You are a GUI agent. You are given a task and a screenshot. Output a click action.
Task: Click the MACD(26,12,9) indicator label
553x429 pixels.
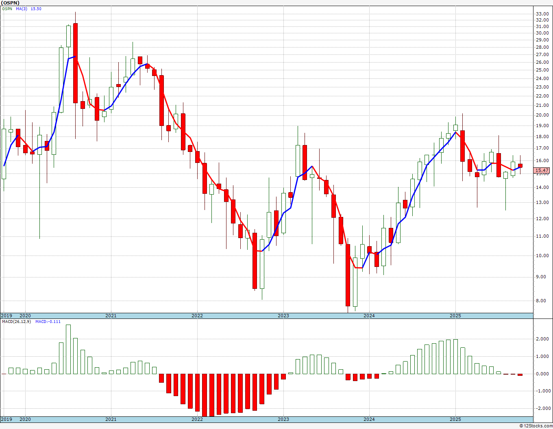click(16, 321)
